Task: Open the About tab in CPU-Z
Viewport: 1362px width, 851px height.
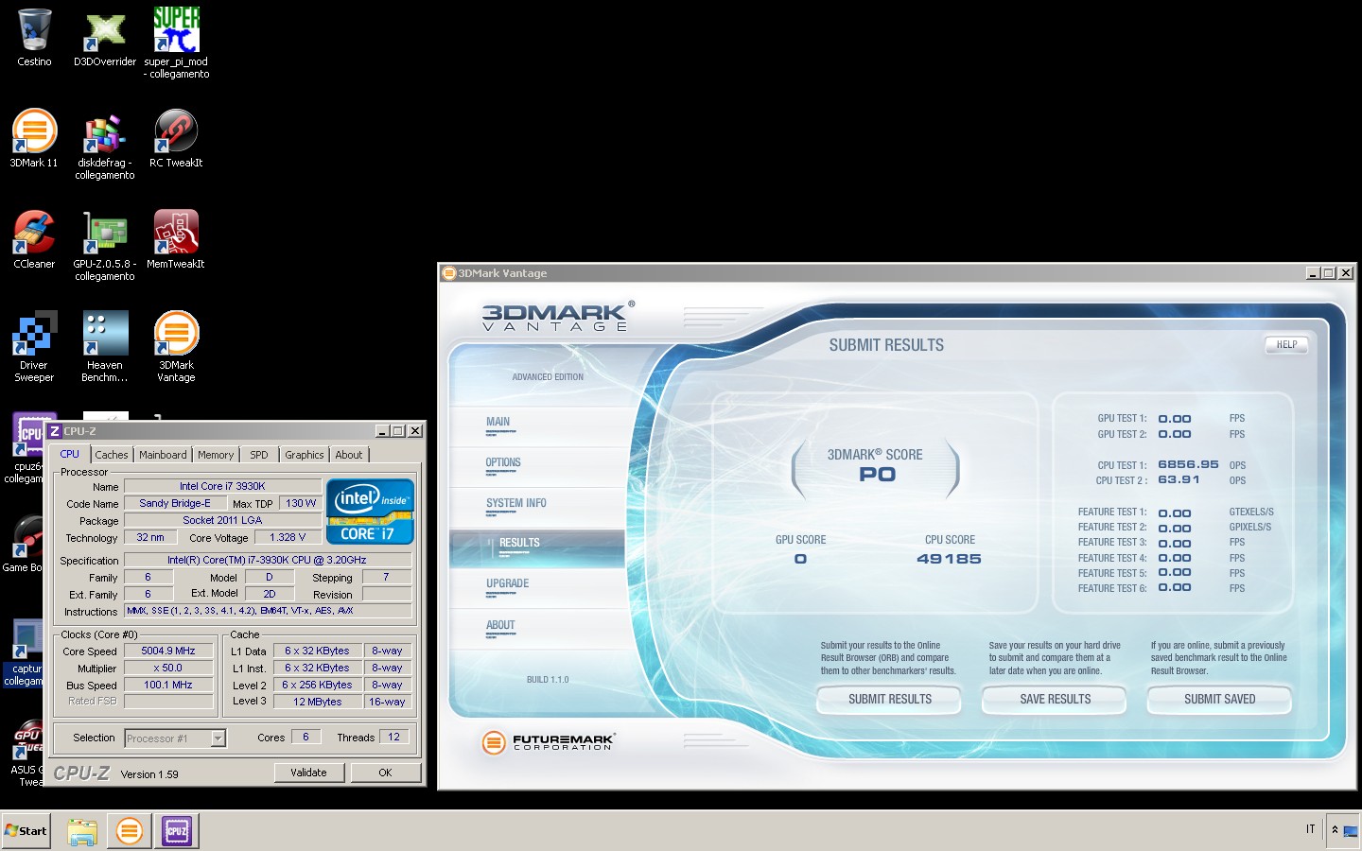Action: click(x=349, y=455)
